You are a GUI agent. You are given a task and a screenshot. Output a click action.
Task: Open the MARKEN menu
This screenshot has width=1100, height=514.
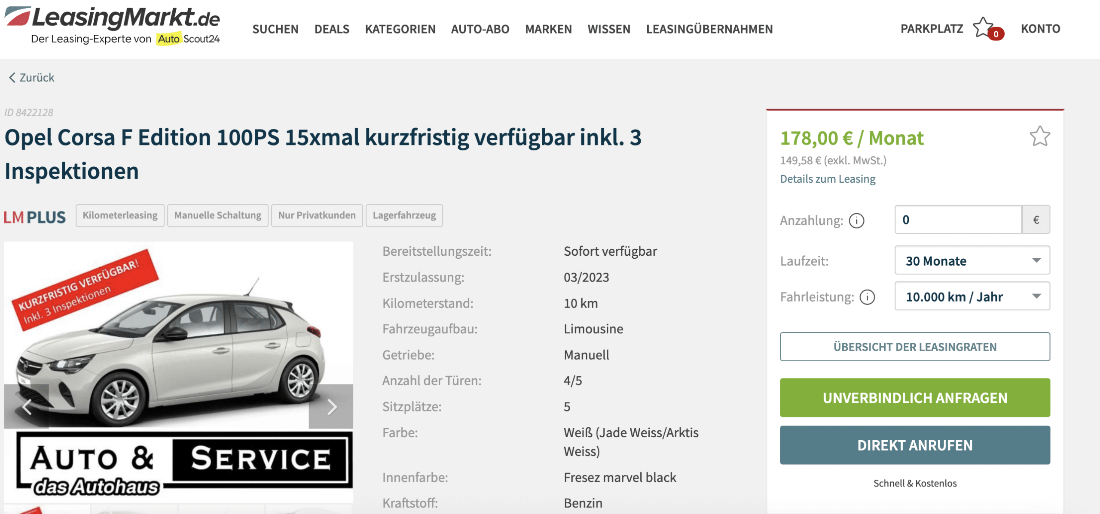tap(548, 29)
